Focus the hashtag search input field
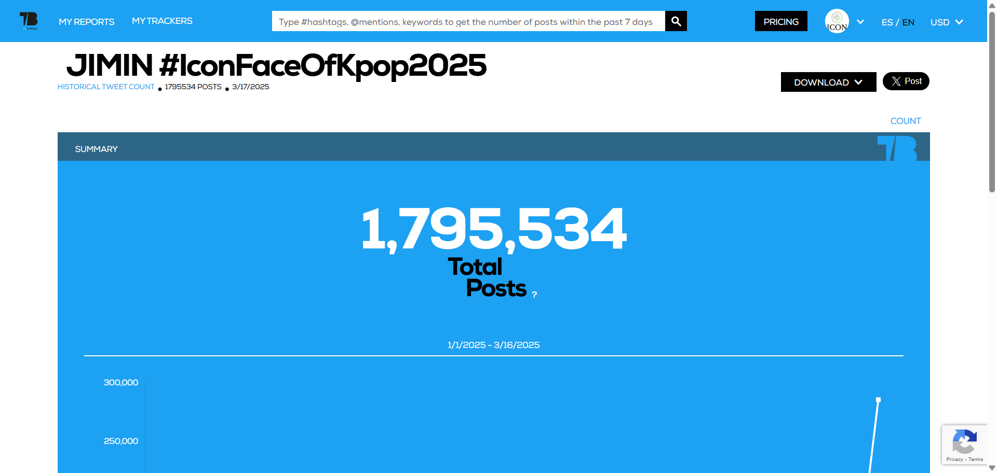997x473 pixels. [468, 22]
